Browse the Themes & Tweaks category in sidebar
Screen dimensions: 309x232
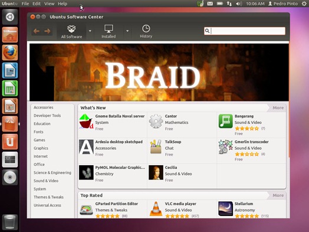(x=48, y=197)
